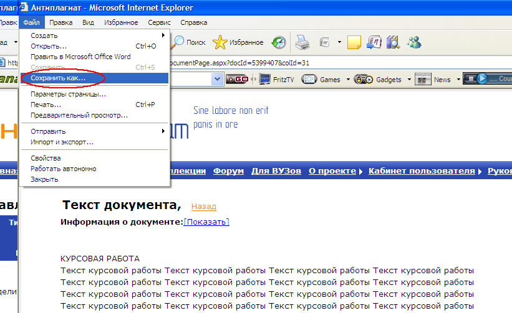Click the КУРСОВАЯ РАБОТА heading text
The width and height of the screenshot is (512, 313).
pos(100,259)
